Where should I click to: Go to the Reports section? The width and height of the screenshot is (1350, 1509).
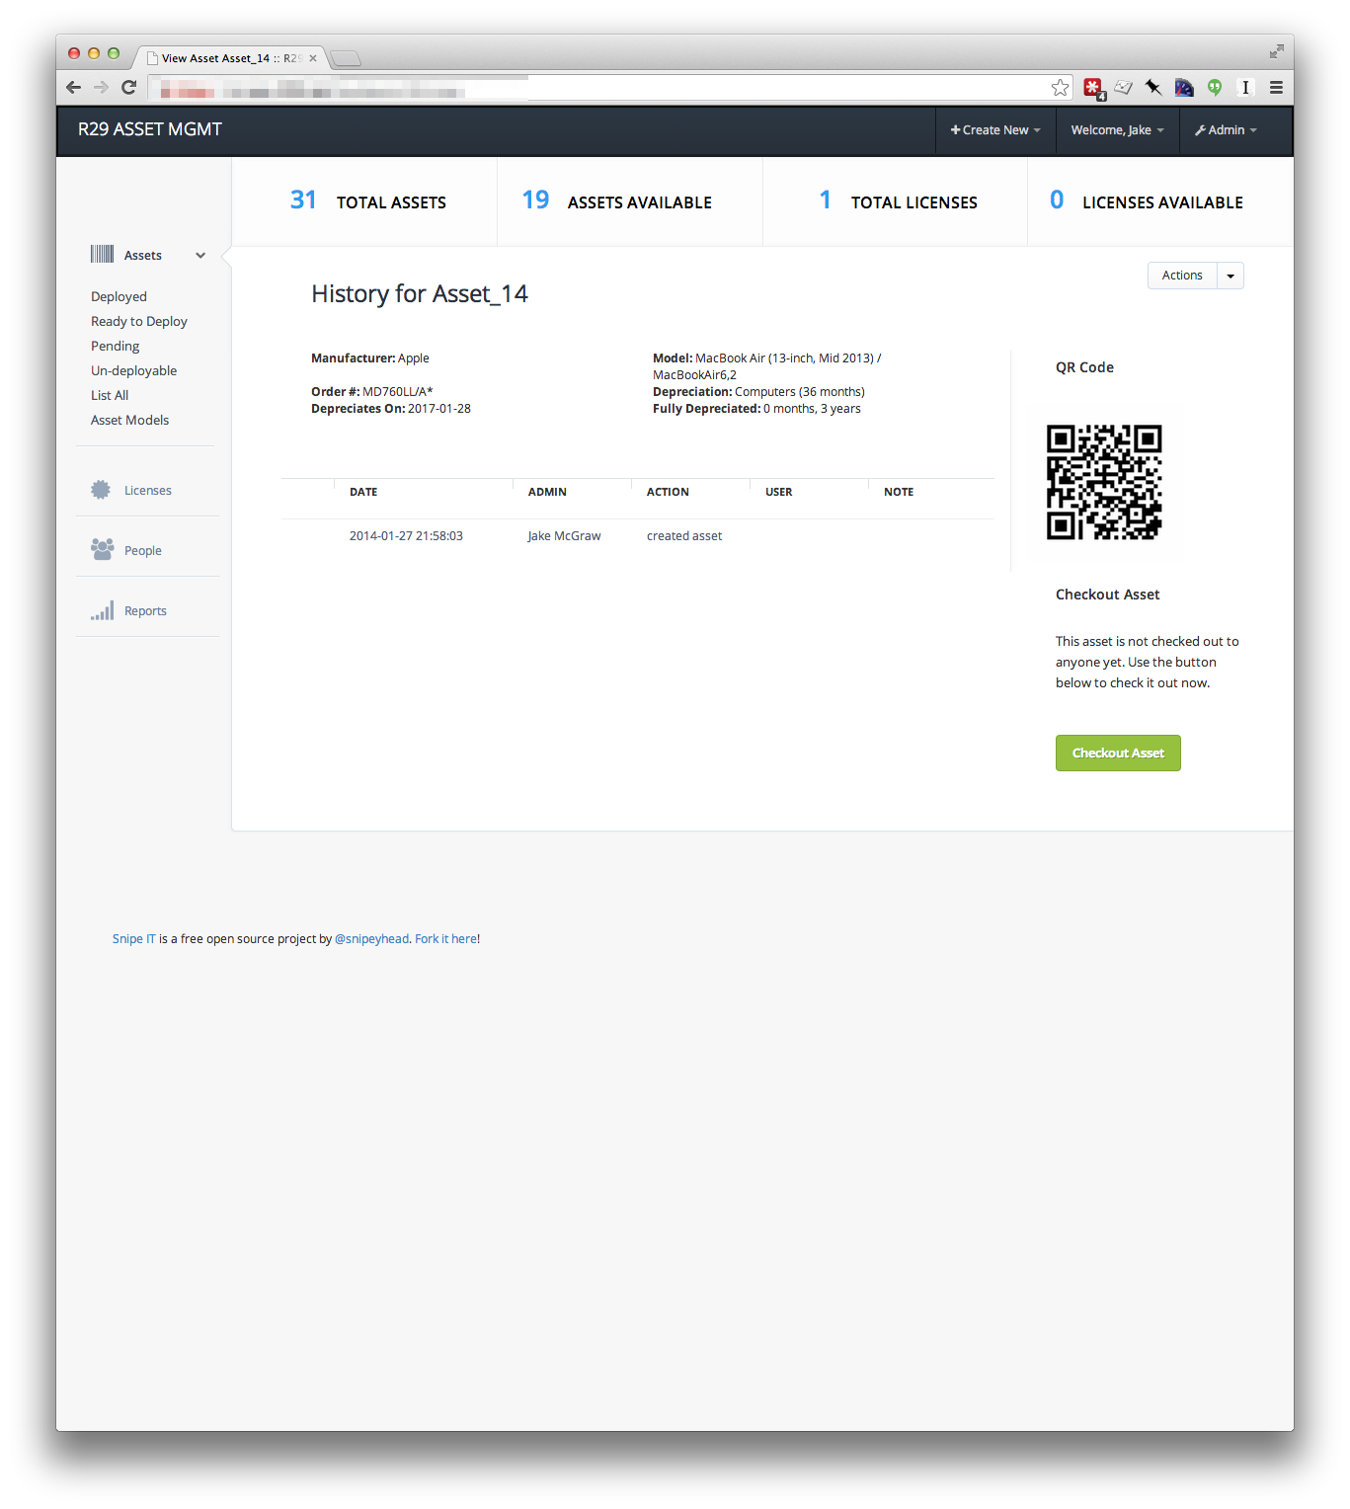(145, 611)
